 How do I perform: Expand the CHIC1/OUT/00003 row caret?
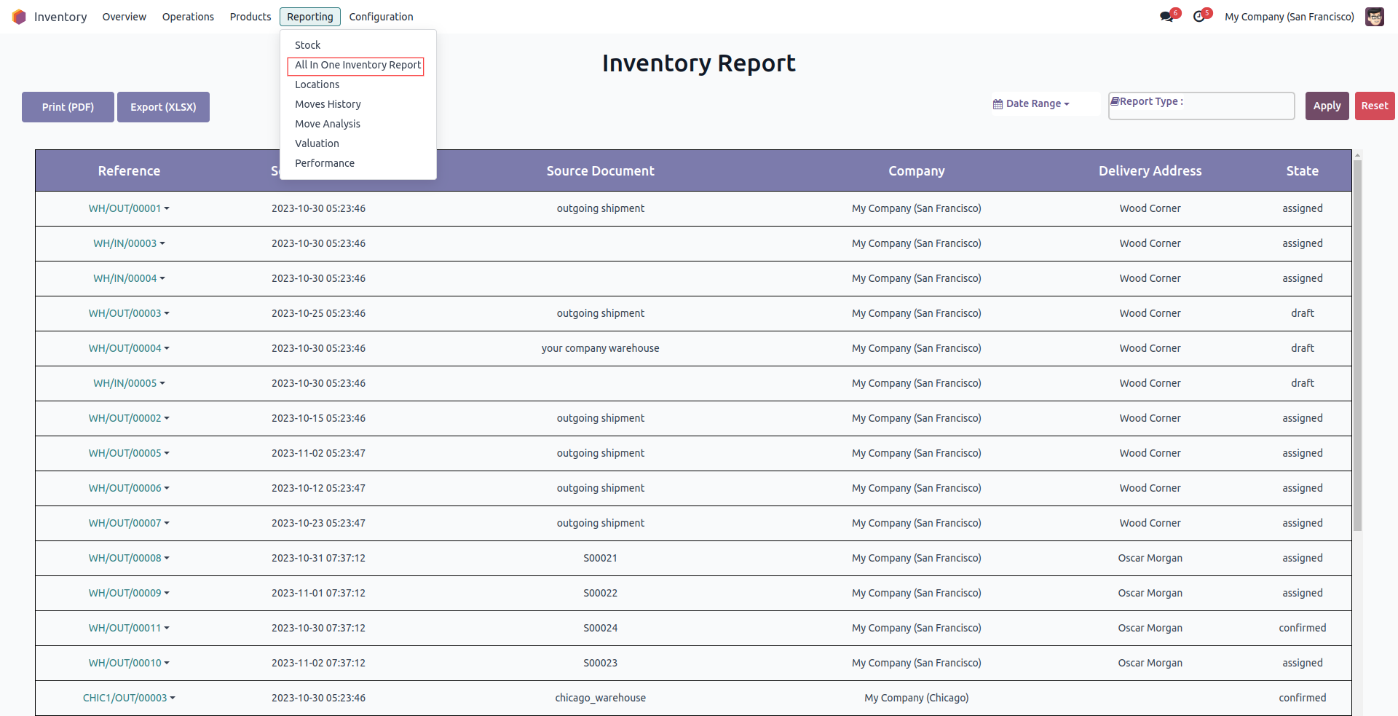click(x=173, y=698)
